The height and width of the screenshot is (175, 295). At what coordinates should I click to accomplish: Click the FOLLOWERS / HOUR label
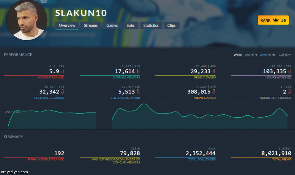(125, 98)
